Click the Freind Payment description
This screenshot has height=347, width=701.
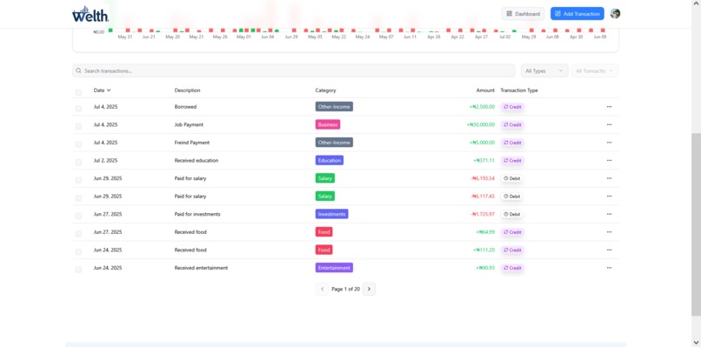pyautogui.click(x=192, y=143)
